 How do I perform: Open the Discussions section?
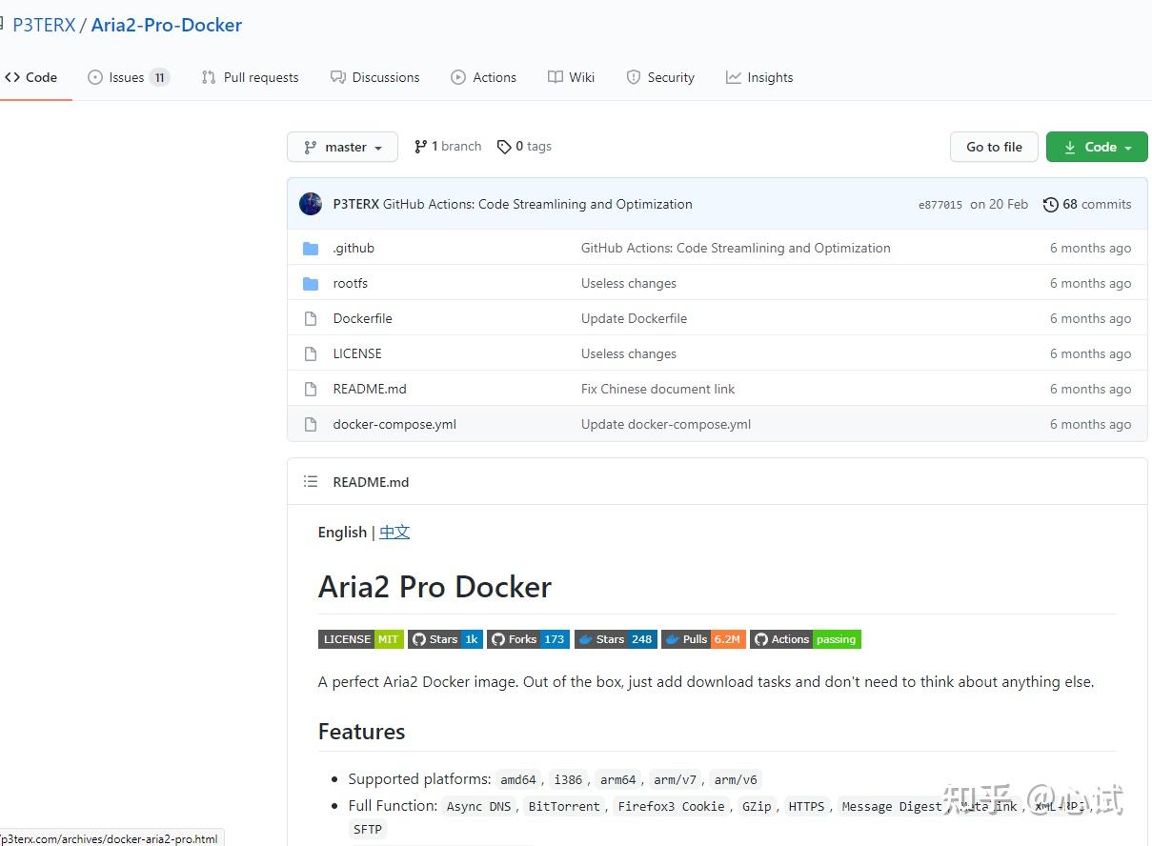pos(375,77)
